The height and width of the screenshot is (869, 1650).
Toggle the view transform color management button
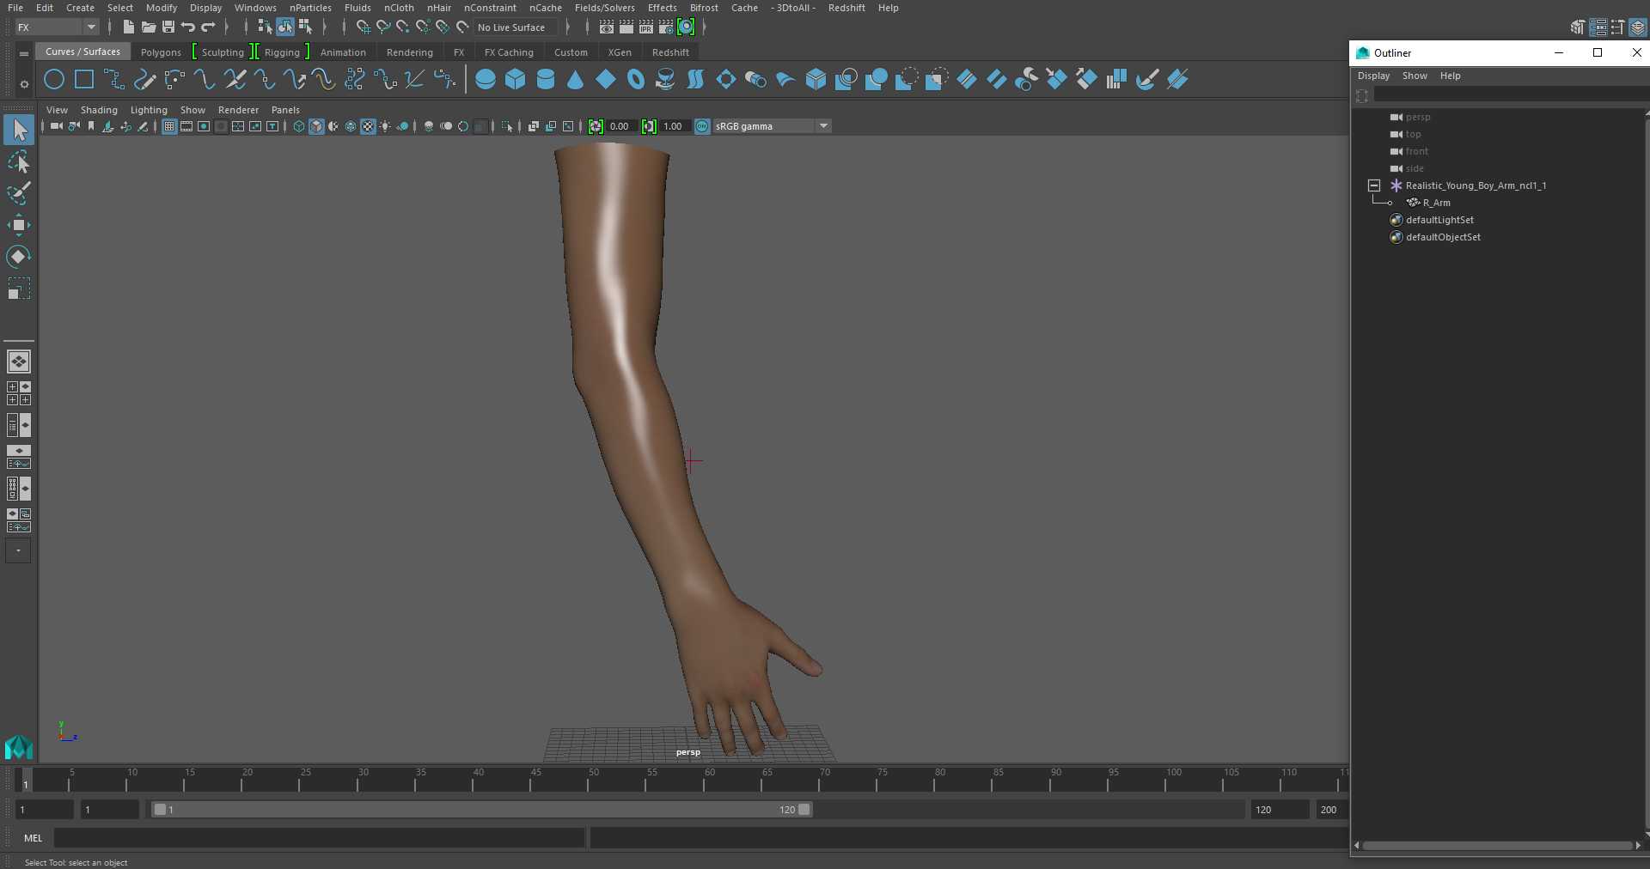coord(702,127)
